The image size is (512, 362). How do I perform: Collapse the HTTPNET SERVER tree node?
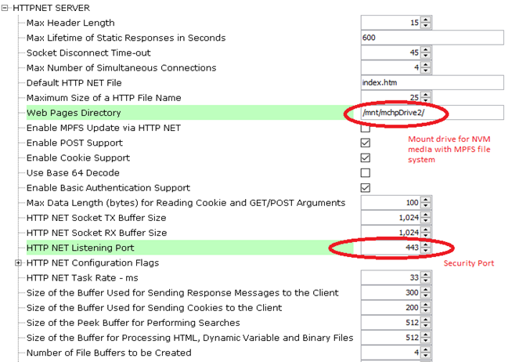click(6, 8)
